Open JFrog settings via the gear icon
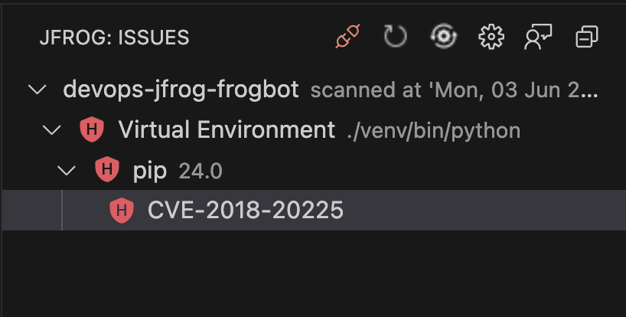Screen dimensions: 626x317 tap(489, 37)
